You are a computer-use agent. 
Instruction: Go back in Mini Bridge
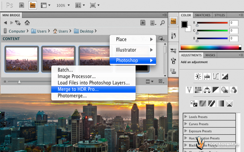pos(5,23)
